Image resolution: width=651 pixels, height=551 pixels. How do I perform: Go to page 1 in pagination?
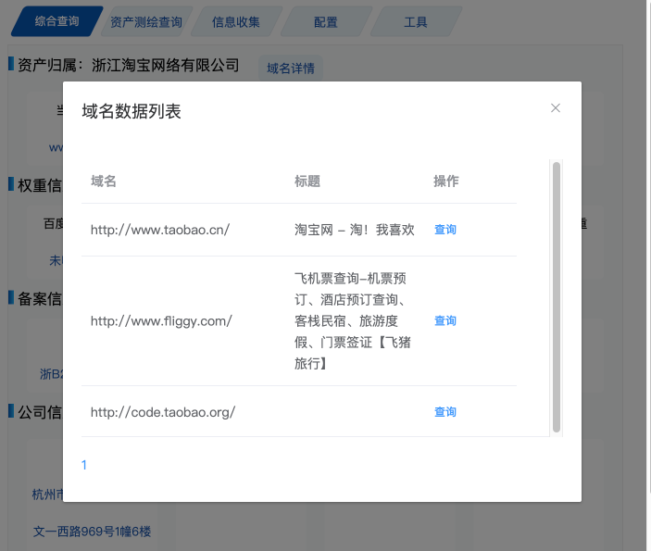pyautogui.click(x=84, y=465)
